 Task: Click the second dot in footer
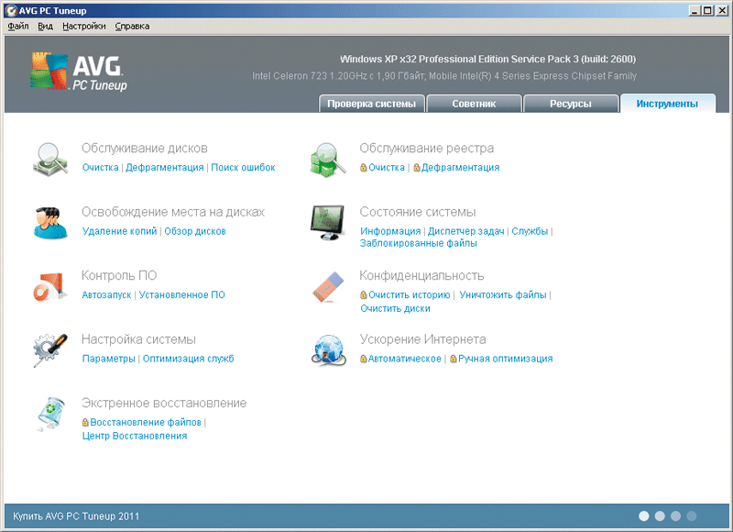(x=660, y=516)
